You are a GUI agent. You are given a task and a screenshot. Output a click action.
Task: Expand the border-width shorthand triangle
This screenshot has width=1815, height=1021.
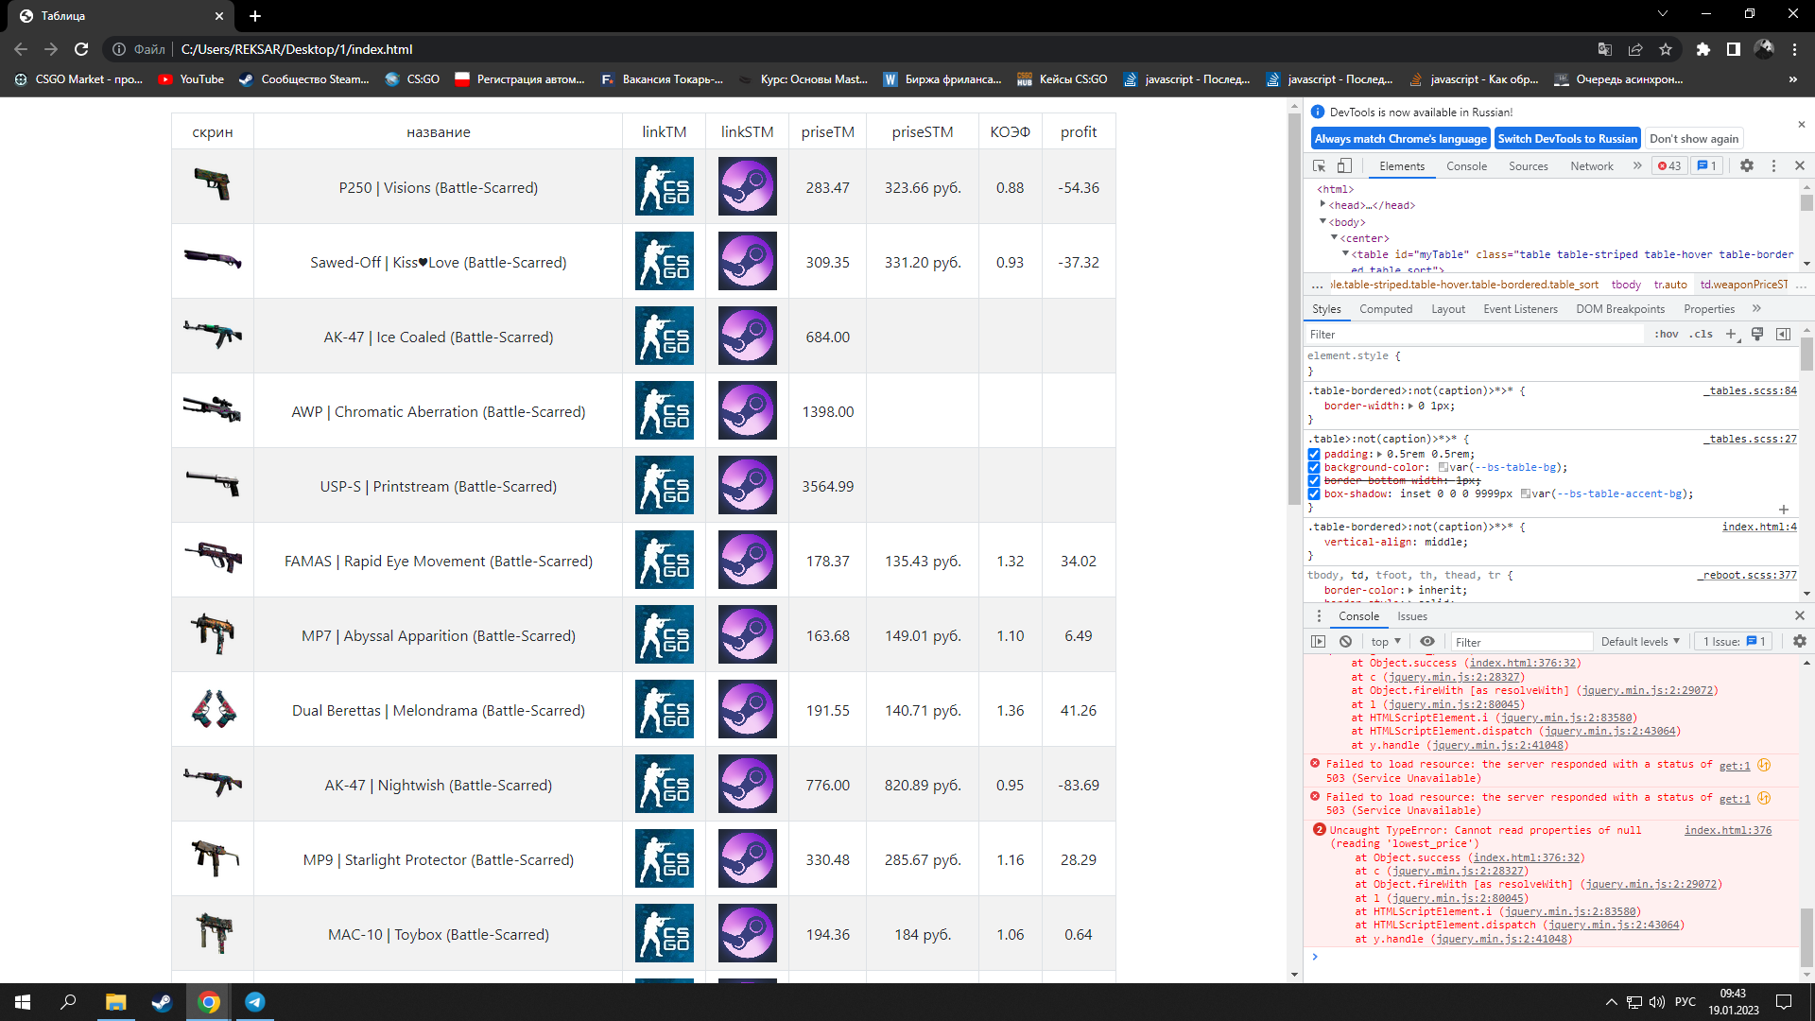click(1411, 406)
